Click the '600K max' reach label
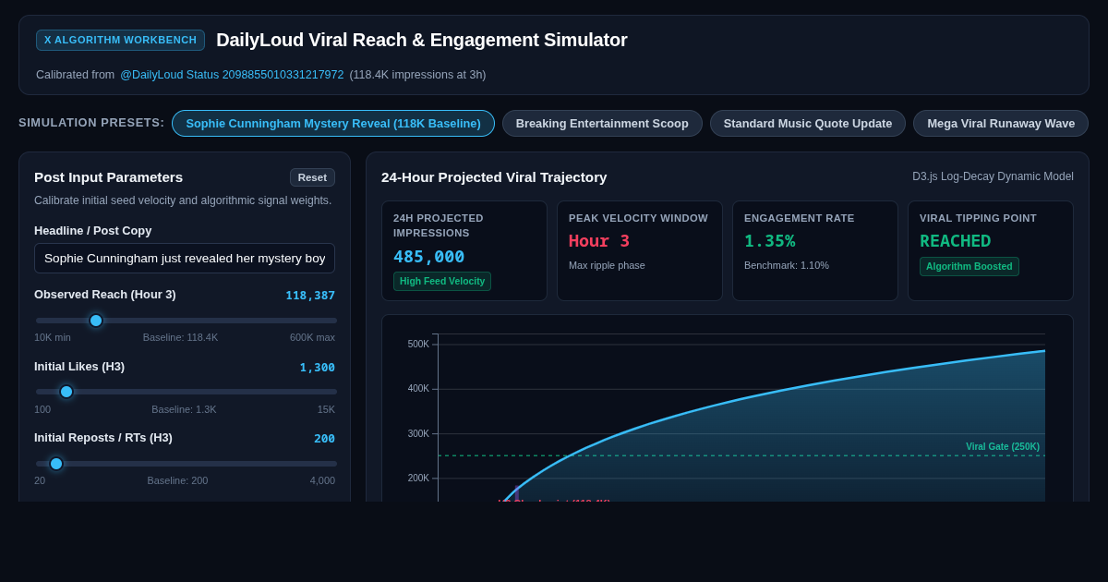 312,337
